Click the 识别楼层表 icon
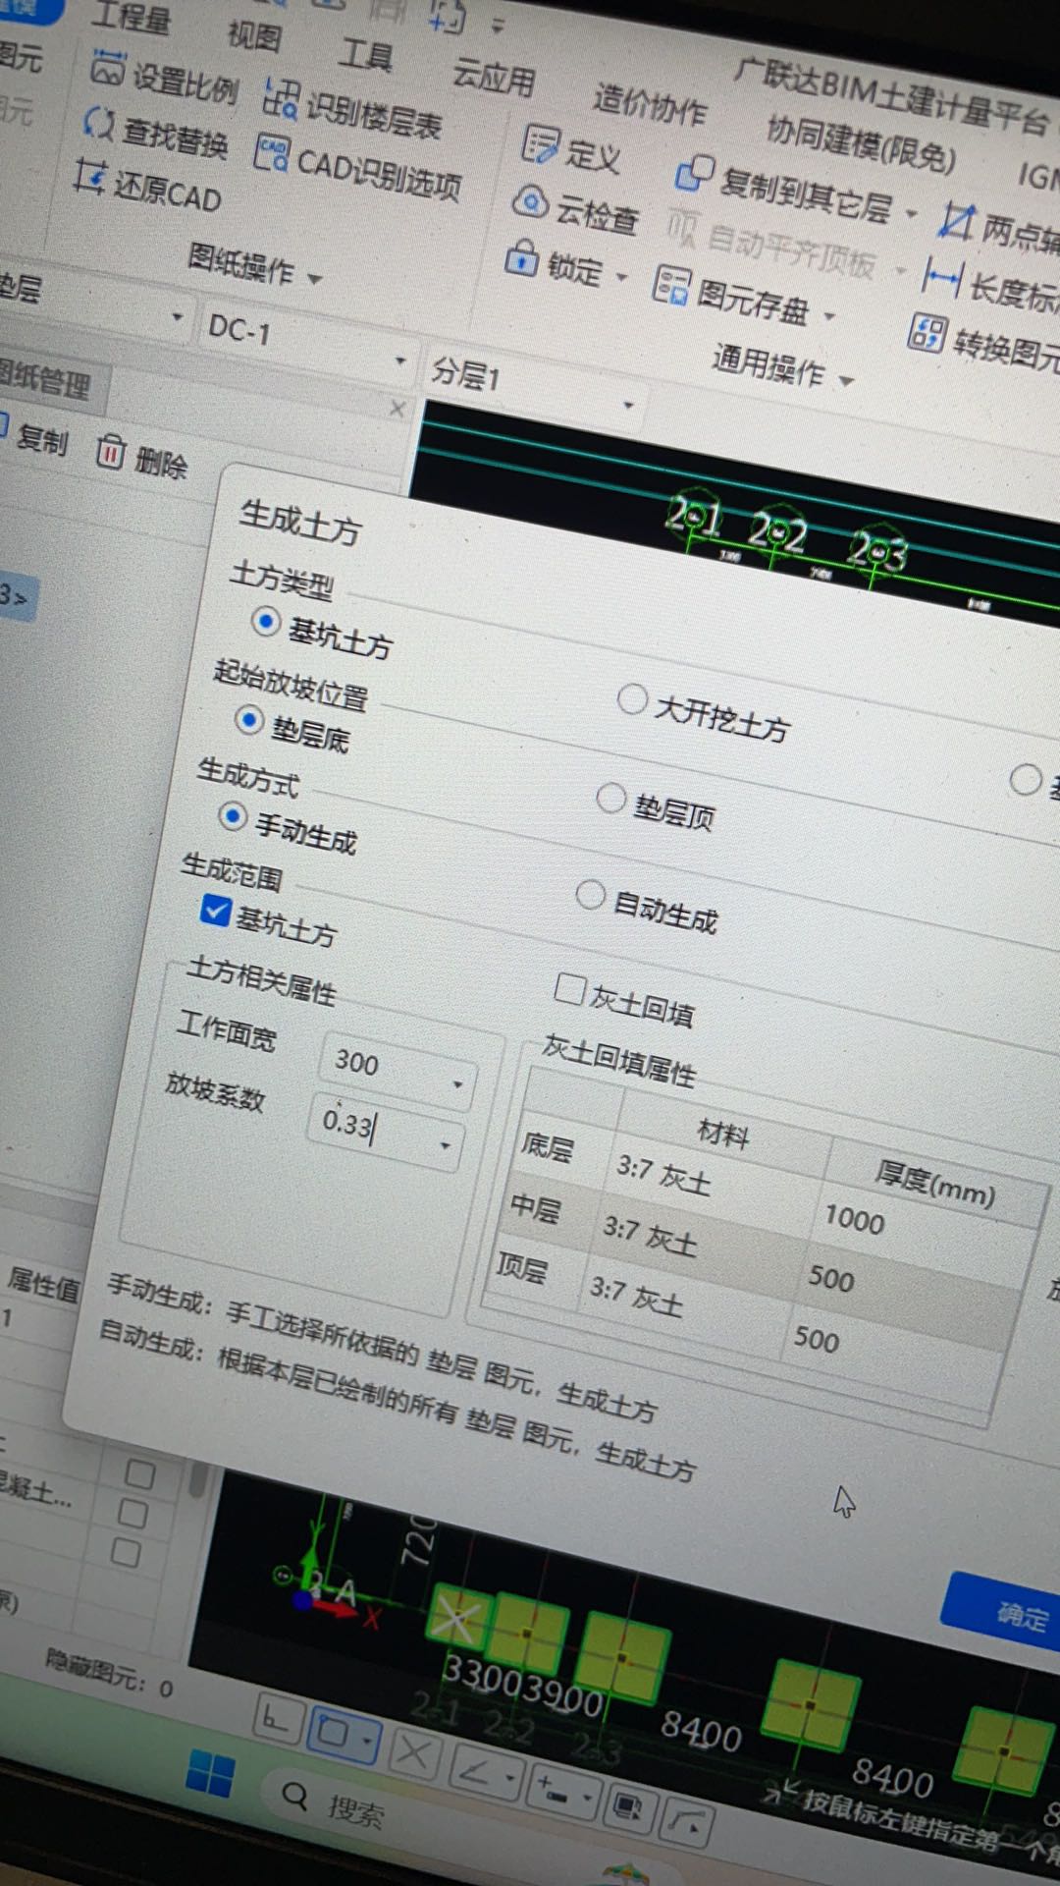 click(x=281, y=98)
